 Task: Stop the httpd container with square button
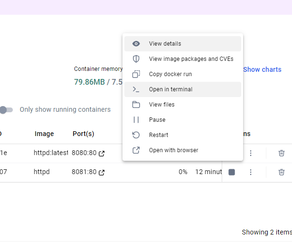(x=232, y=172)
